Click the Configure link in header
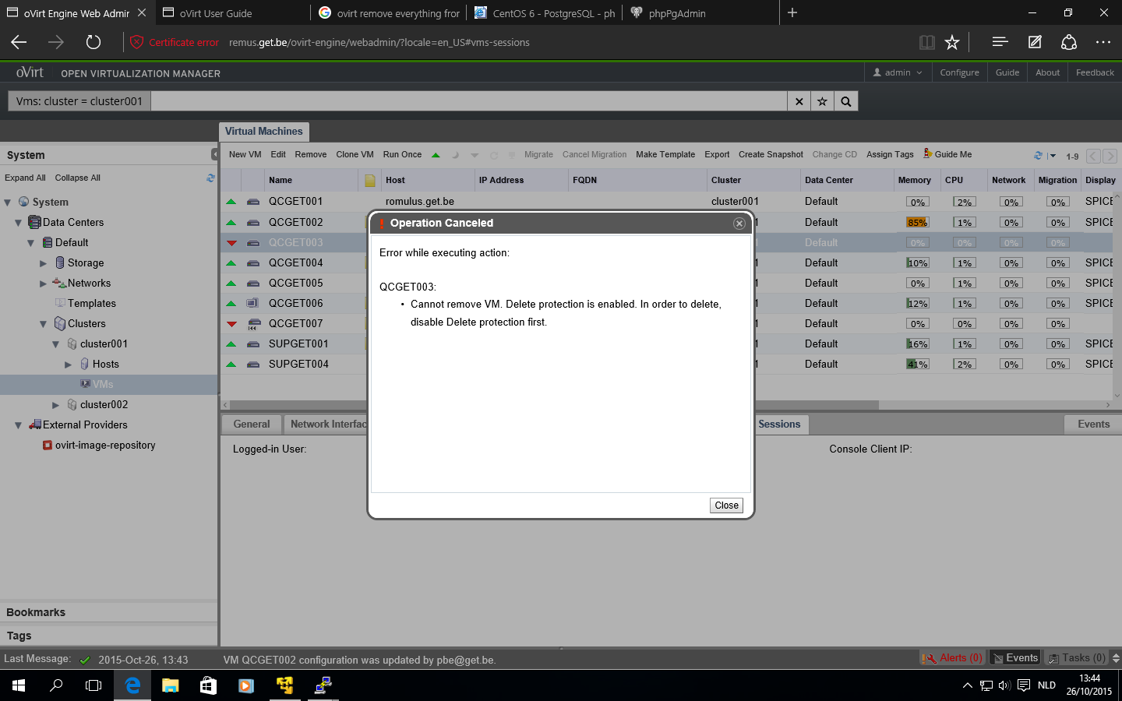 coord(959,72)
